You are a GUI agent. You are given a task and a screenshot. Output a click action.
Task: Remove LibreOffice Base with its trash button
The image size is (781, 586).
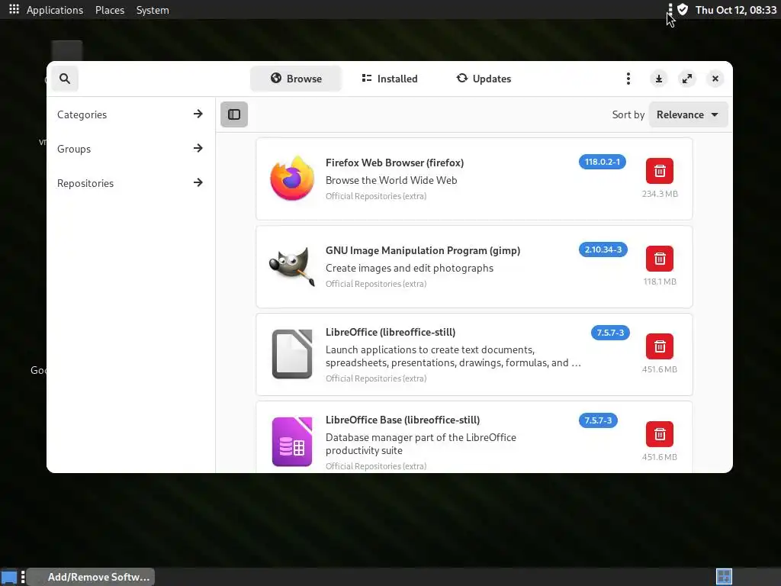[660, 434]
